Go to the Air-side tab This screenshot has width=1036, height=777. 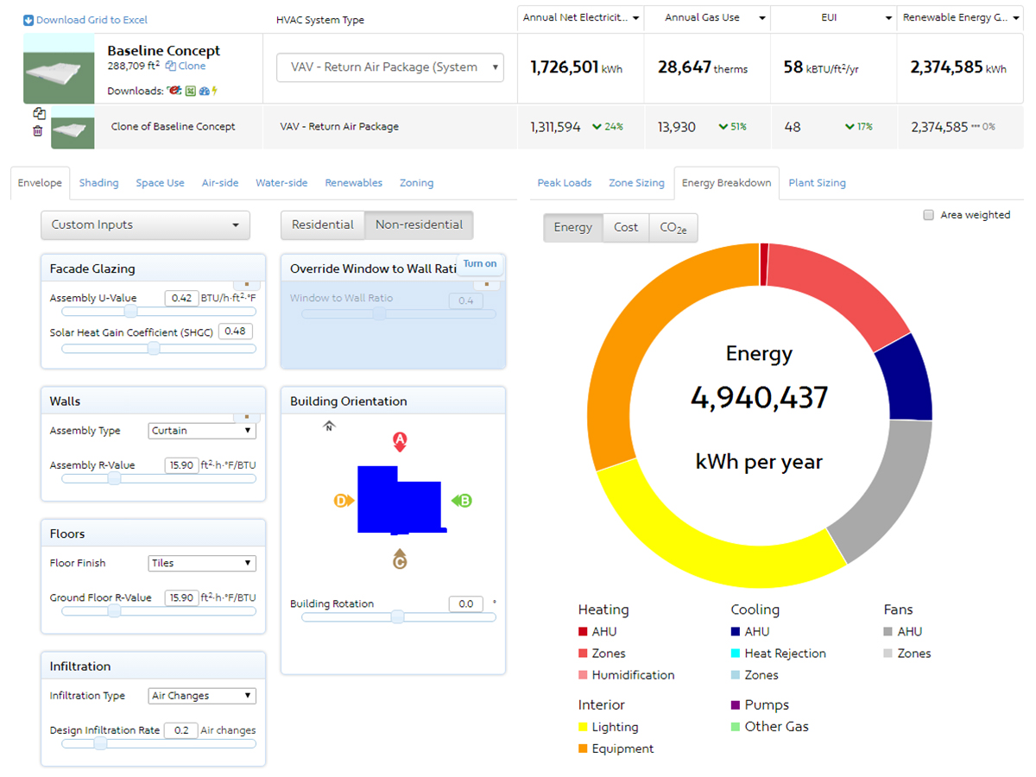220,183
